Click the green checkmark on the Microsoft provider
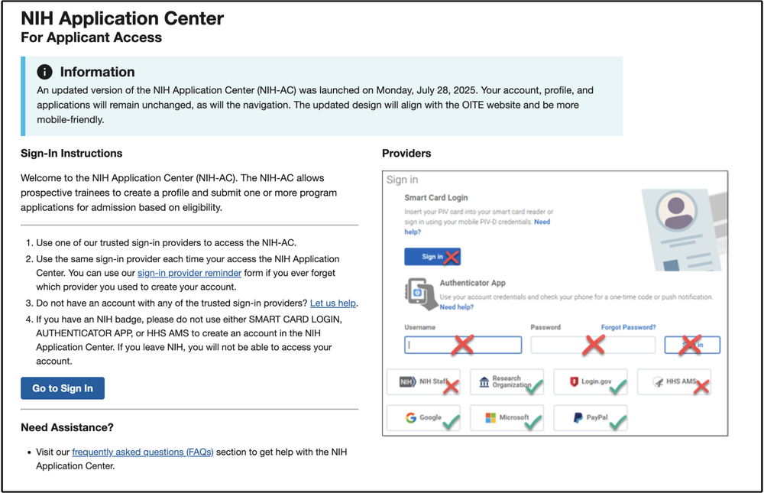This screenshot has height=493, width=764. click(x=533, y=421)
